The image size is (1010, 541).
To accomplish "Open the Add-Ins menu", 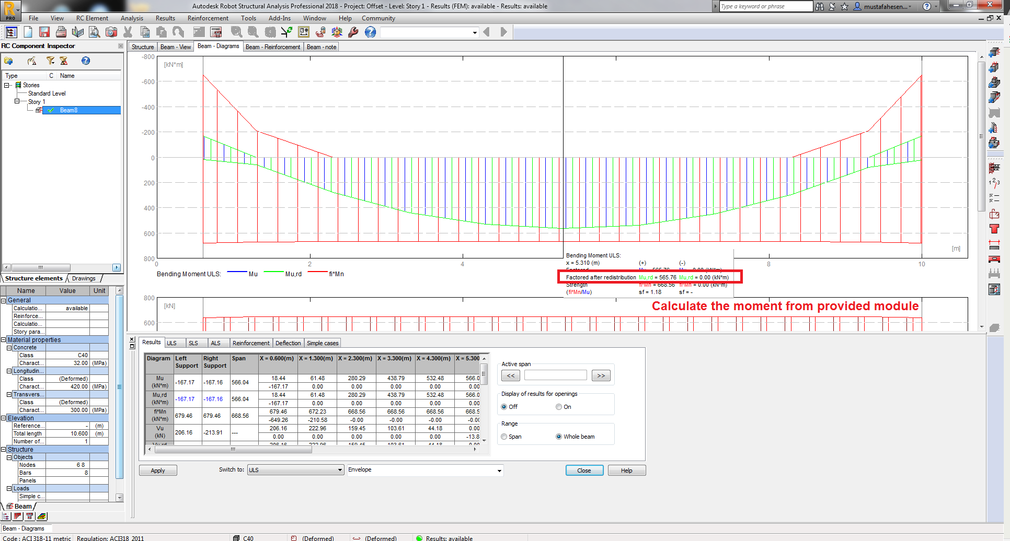I will tap(280, 18).
